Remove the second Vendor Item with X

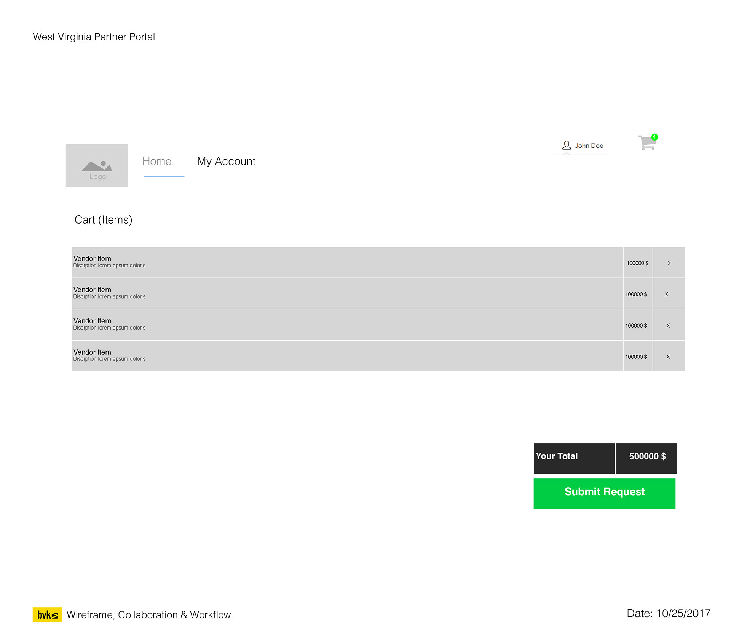point(667,294)
